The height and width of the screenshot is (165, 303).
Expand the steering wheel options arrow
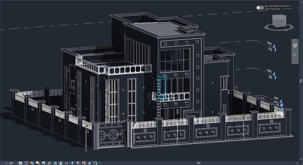(x=295, y=50)
